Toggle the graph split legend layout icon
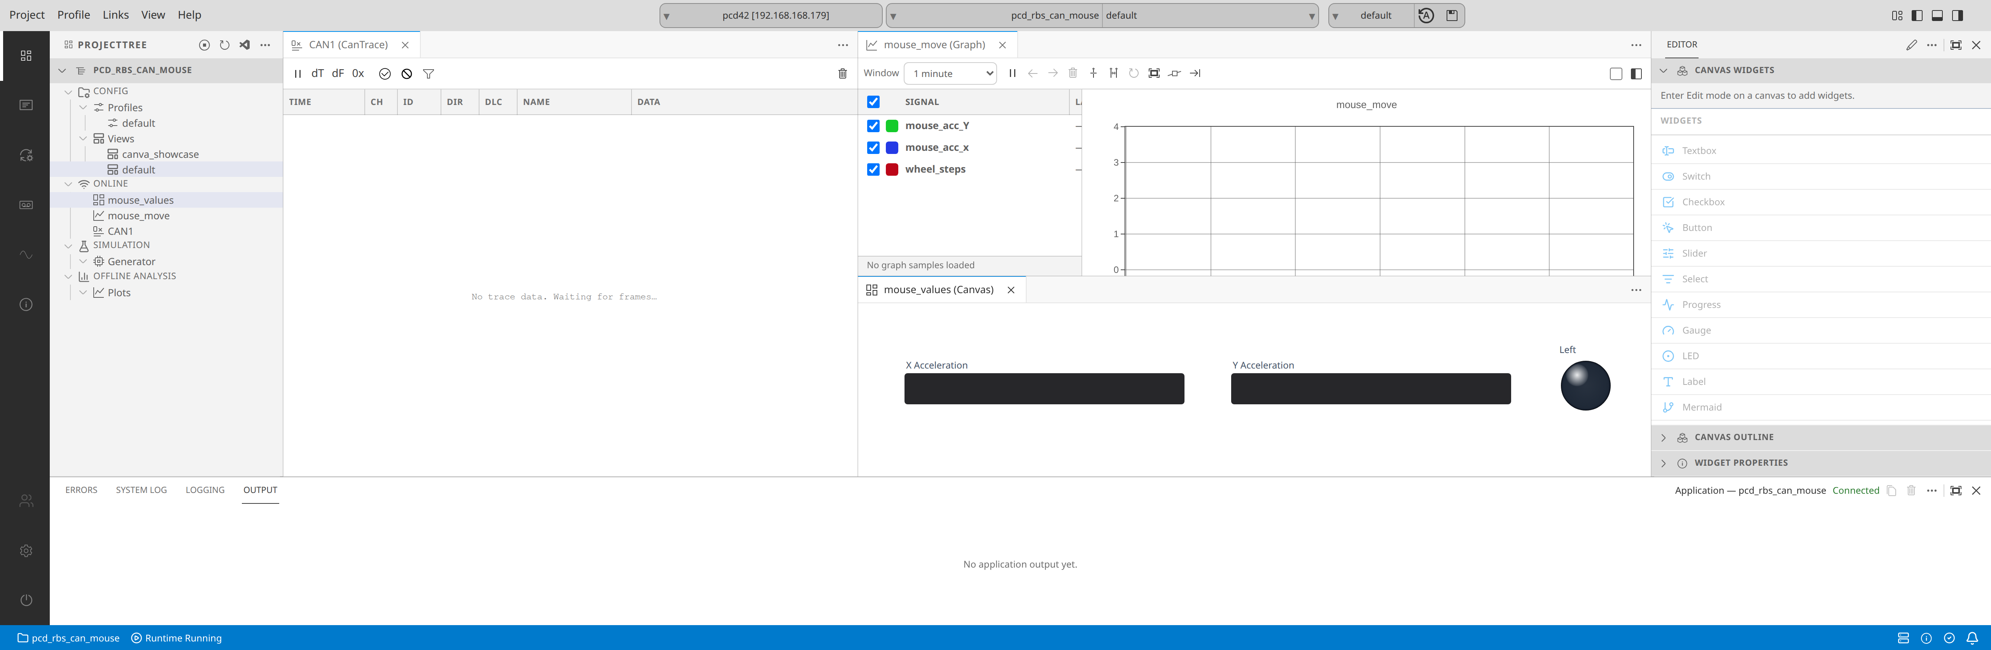Viewport: 1991px width, 650px height. pos(1636,73)
